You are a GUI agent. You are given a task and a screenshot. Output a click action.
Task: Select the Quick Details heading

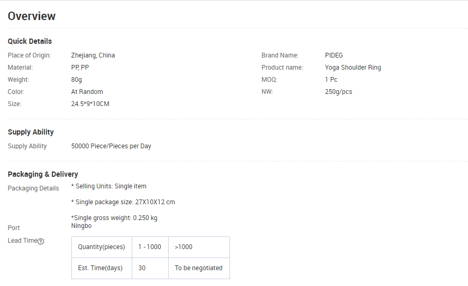(x=30, y=41)
